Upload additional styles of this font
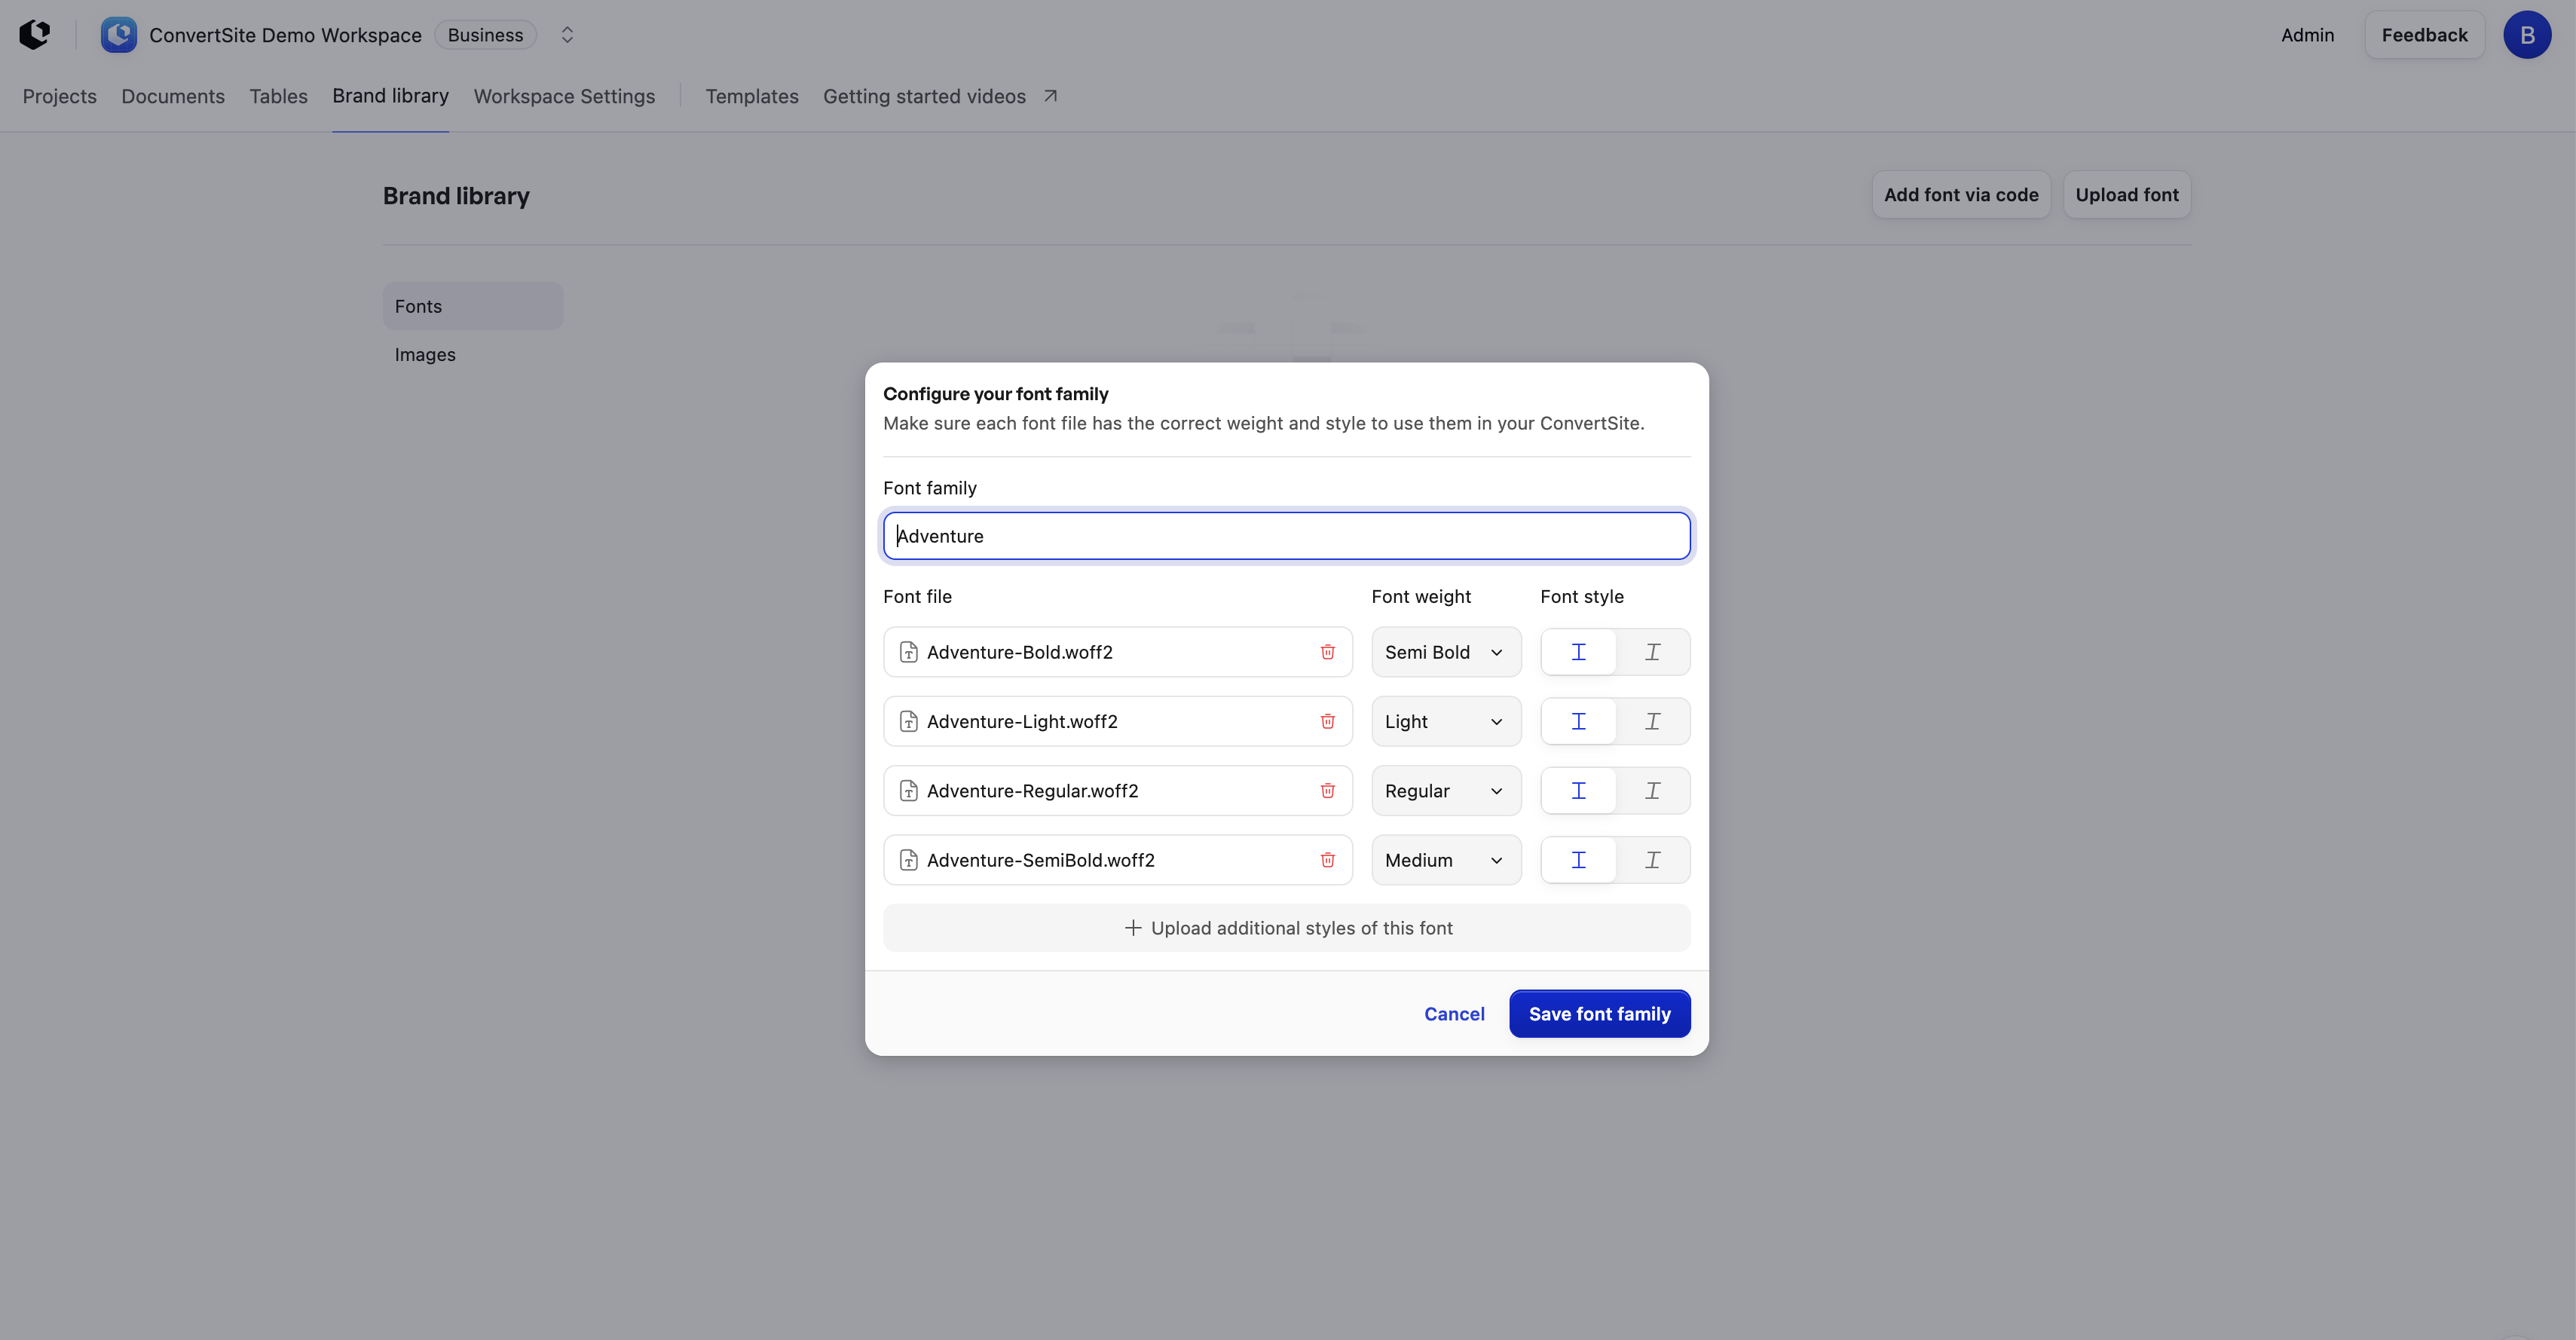 tap(1287, 928)
